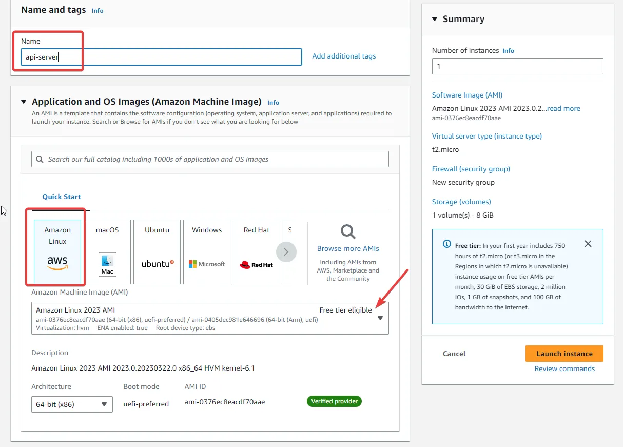This screenshot has height=447, width=623.
Task: Open Browse more AMIs search icon
Action: (x=347, y=232)
